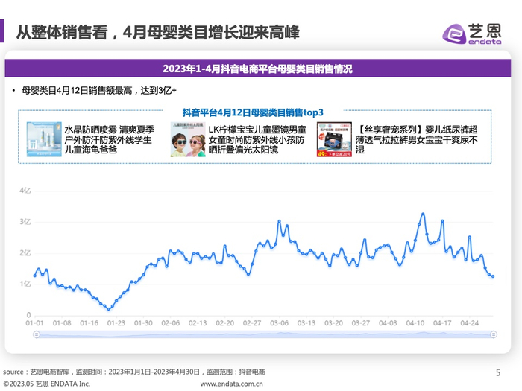Click the chart peak near 04-12

pos(423,214)
